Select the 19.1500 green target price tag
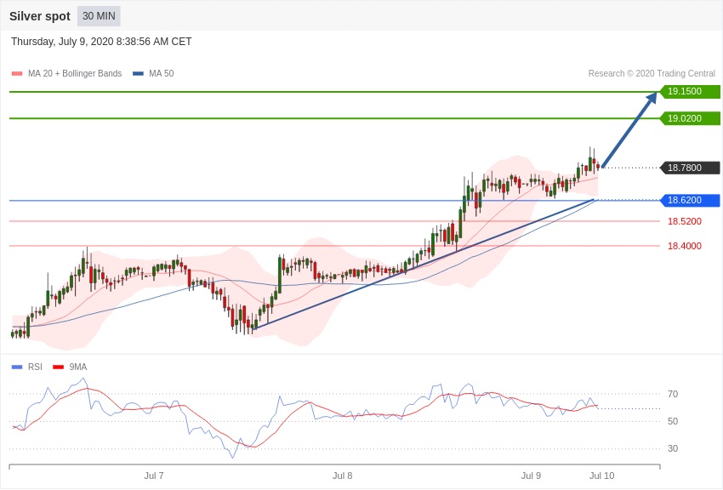Screen dimensions: 723x490 pos(689,92)
